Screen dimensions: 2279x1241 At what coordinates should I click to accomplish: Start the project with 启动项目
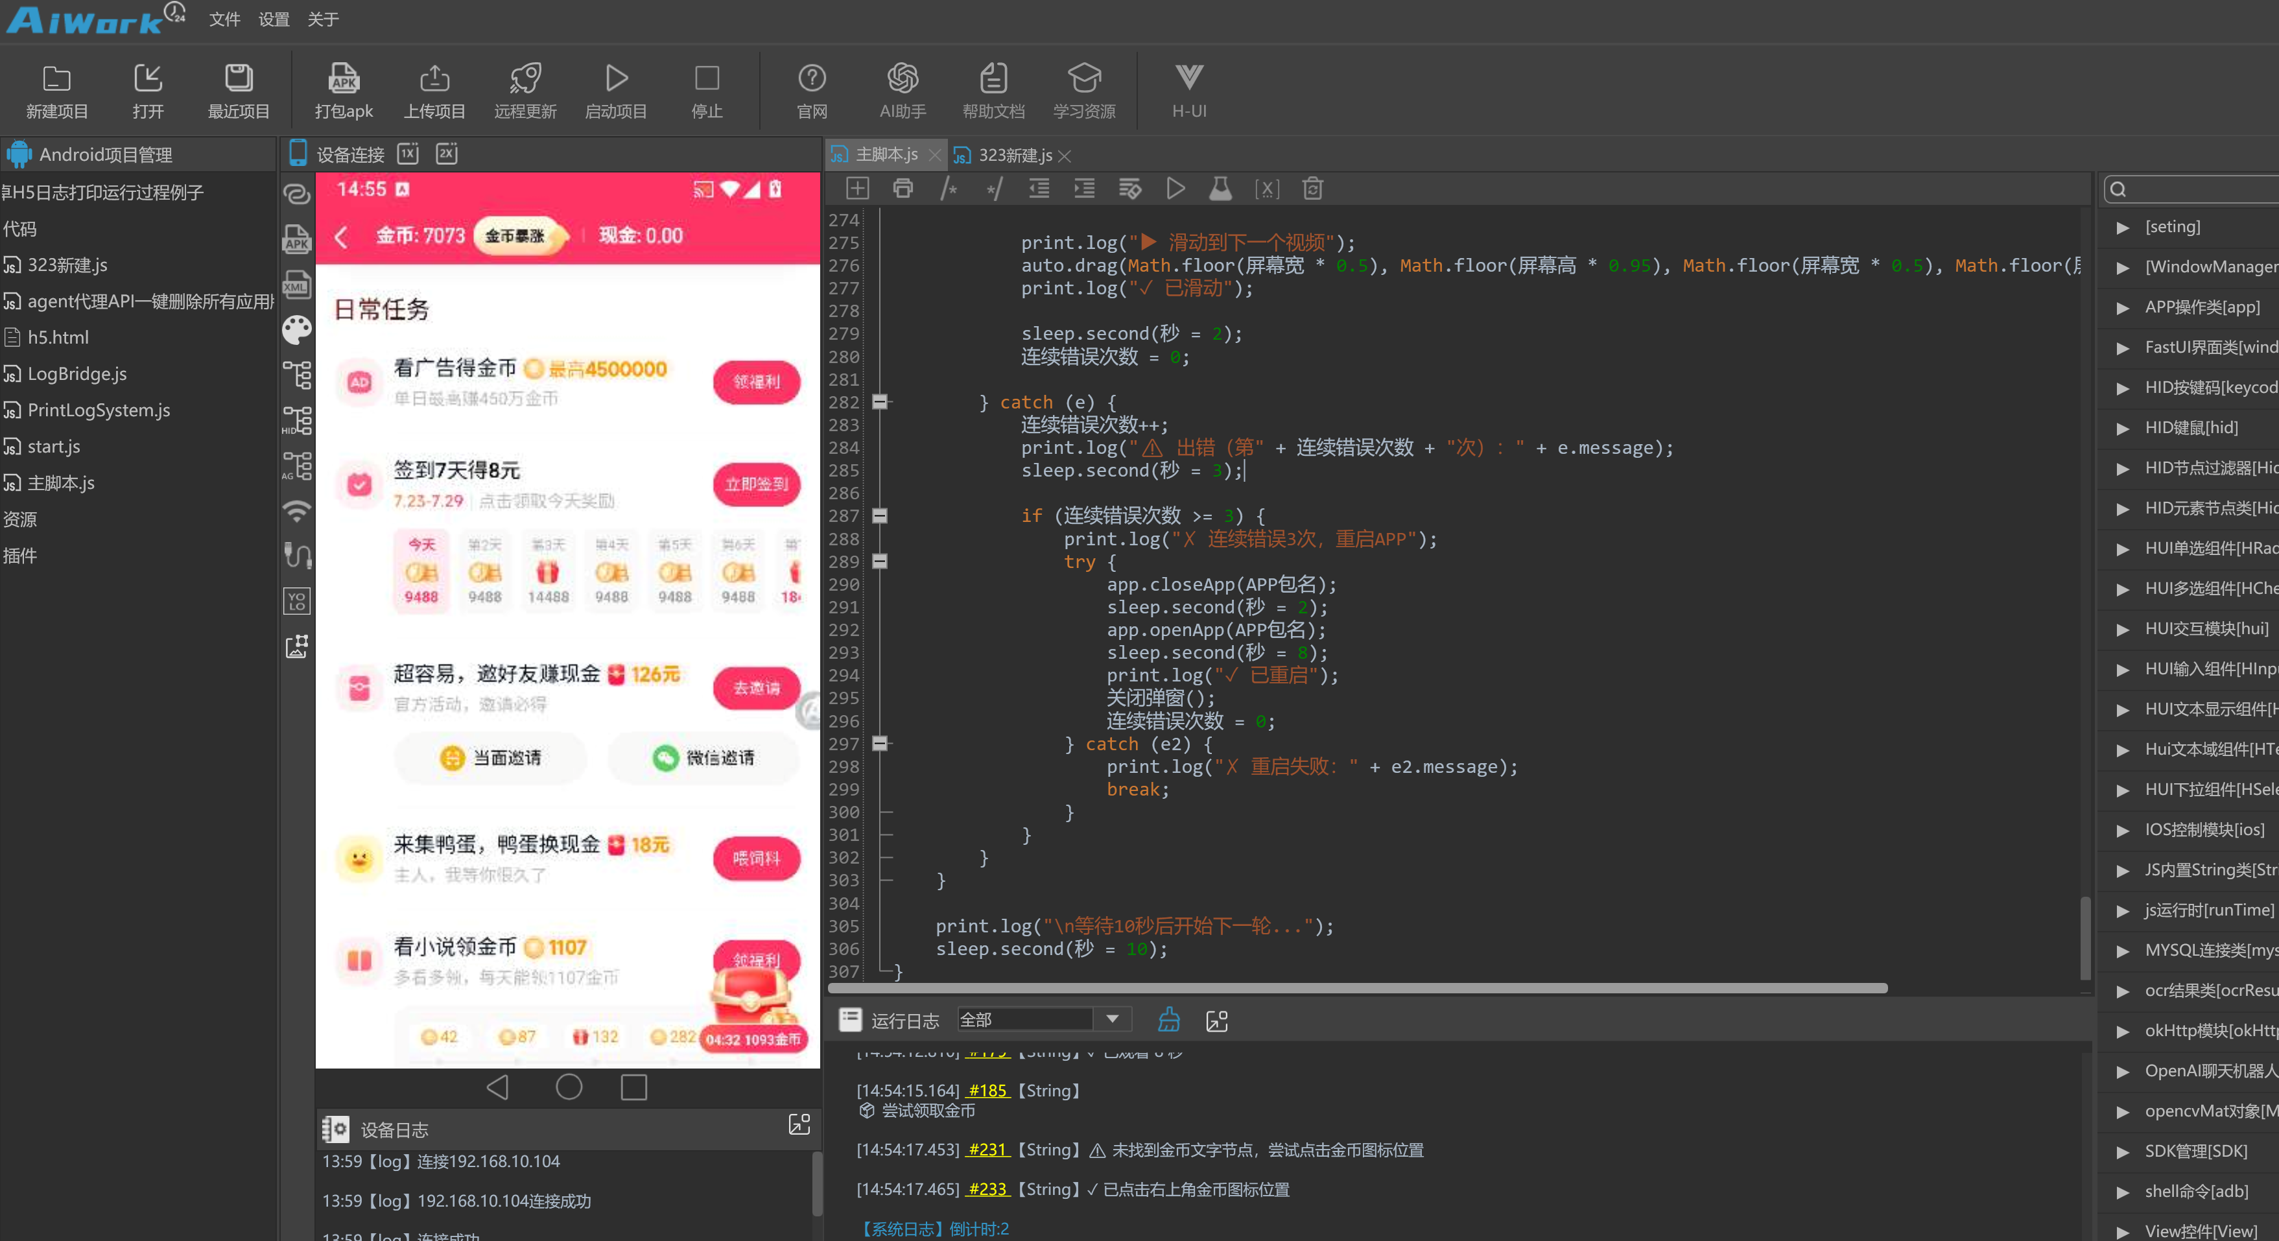616,91
